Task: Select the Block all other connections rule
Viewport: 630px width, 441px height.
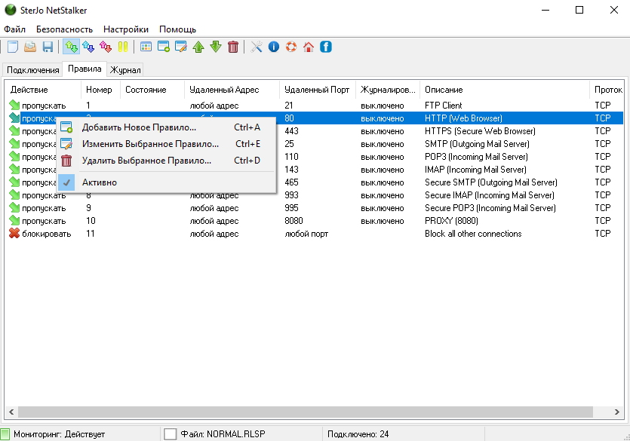Action: tap(315, 234)
